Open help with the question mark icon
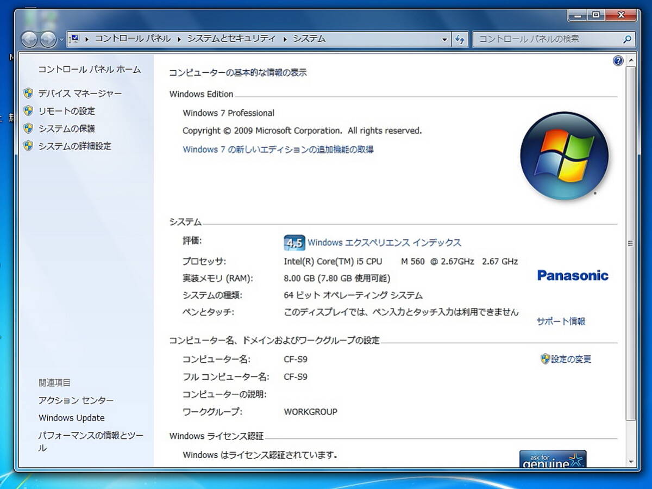The height and width of the screenshot is (489, 652). (x=618, y=61)
